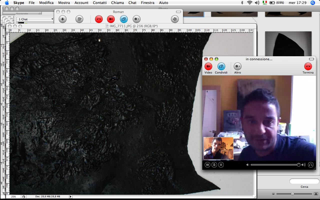Click the sidebar toggle icon in Roman window

point(175,19)
